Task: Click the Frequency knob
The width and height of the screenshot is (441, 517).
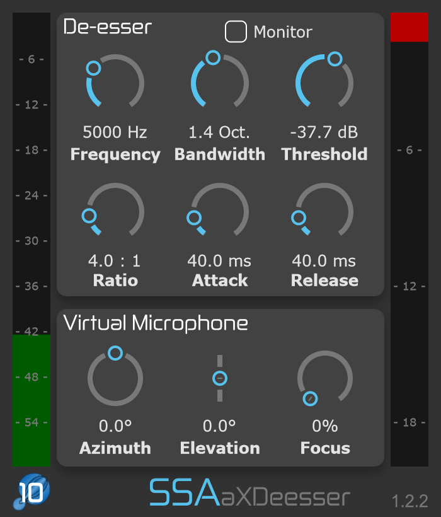Action: (x=115, y=82)
